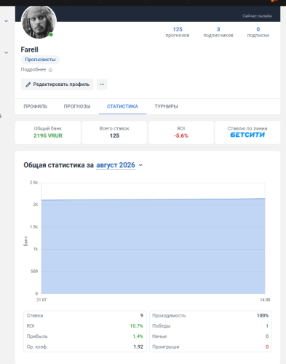Open the 3 подписчиков counter

pos(218,32)
